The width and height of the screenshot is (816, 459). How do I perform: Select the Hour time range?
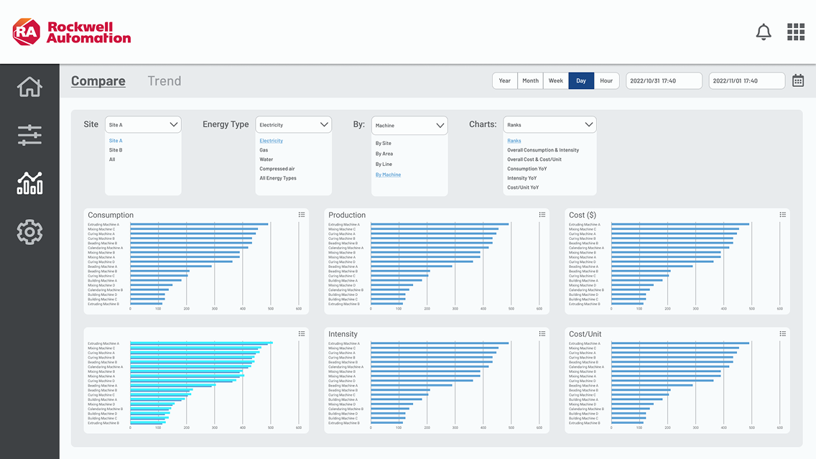pos(606,80)
